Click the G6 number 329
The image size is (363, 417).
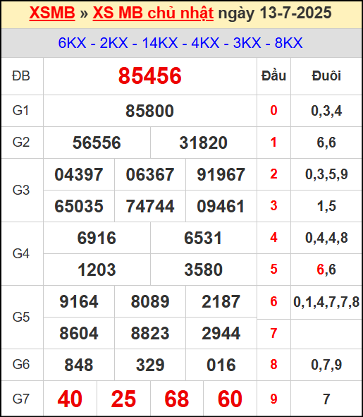click(150, 365)
